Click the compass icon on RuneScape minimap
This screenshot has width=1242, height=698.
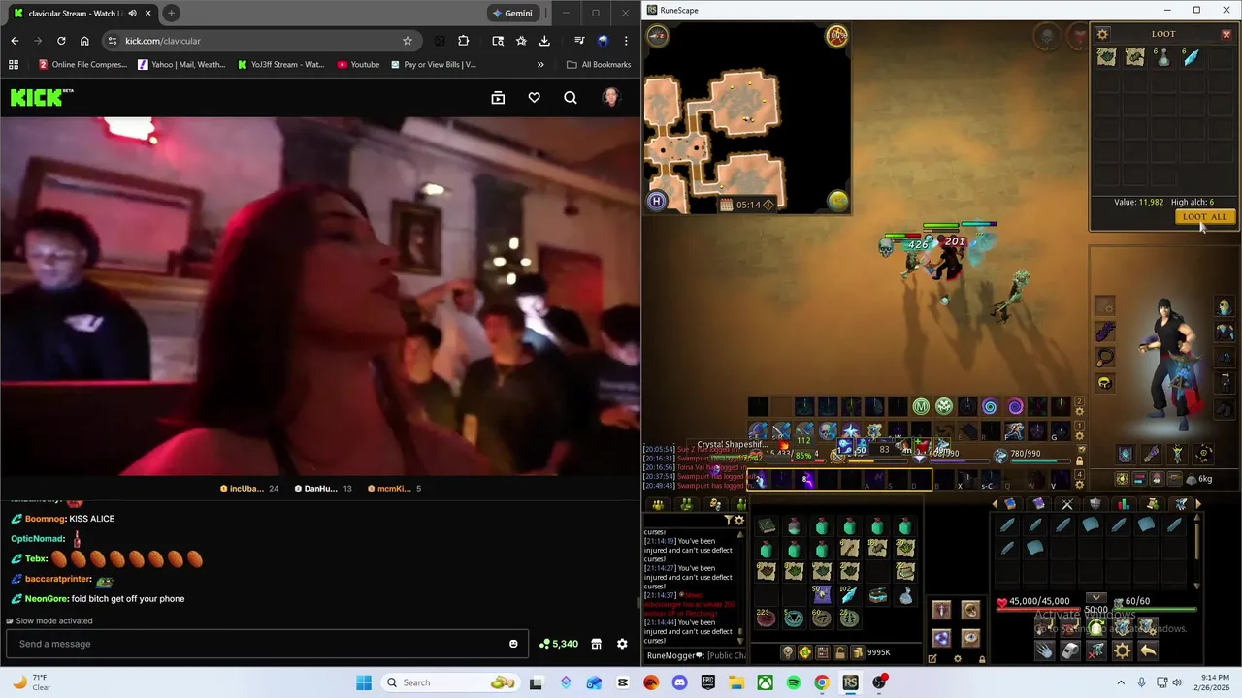pos(657,36)
